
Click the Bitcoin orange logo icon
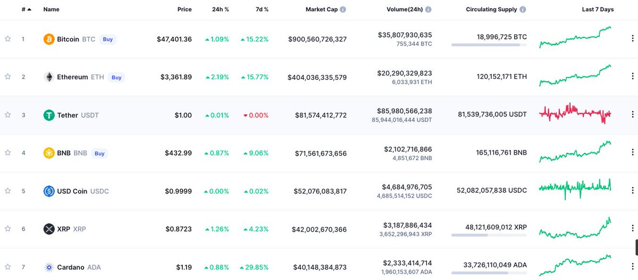pyautogui.click(x=49, y=39)
